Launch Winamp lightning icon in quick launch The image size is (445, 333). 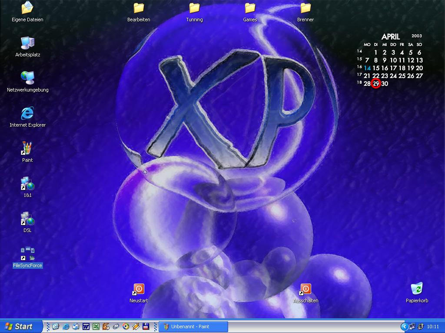136,326
